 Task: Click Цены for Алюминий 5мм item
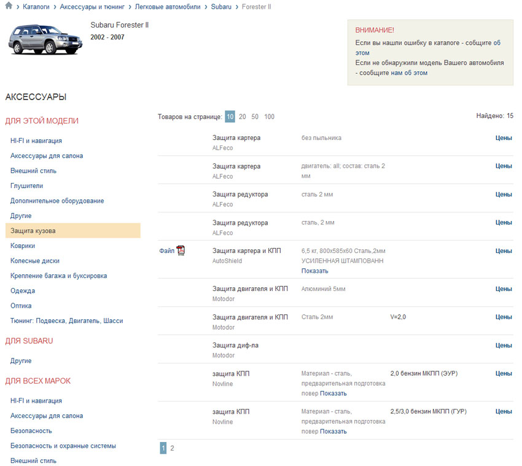coord(504,289)
